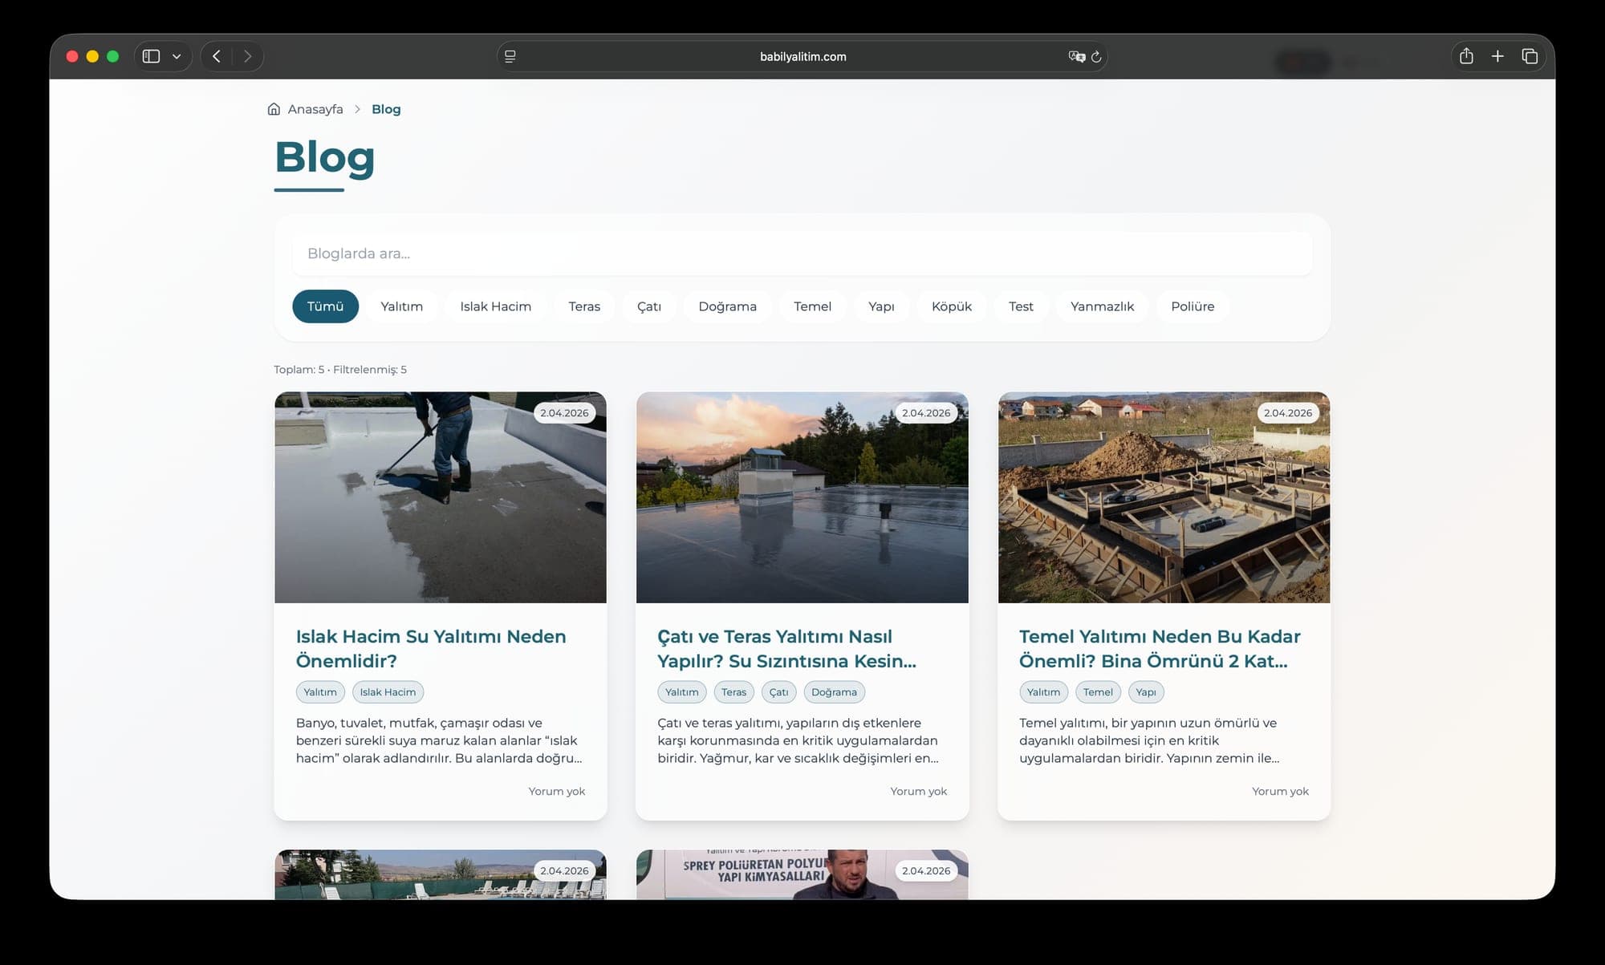Viewport: 1605px width, 965px height.
Task: Select the Poliüre filter chip
Action: 1193,306
